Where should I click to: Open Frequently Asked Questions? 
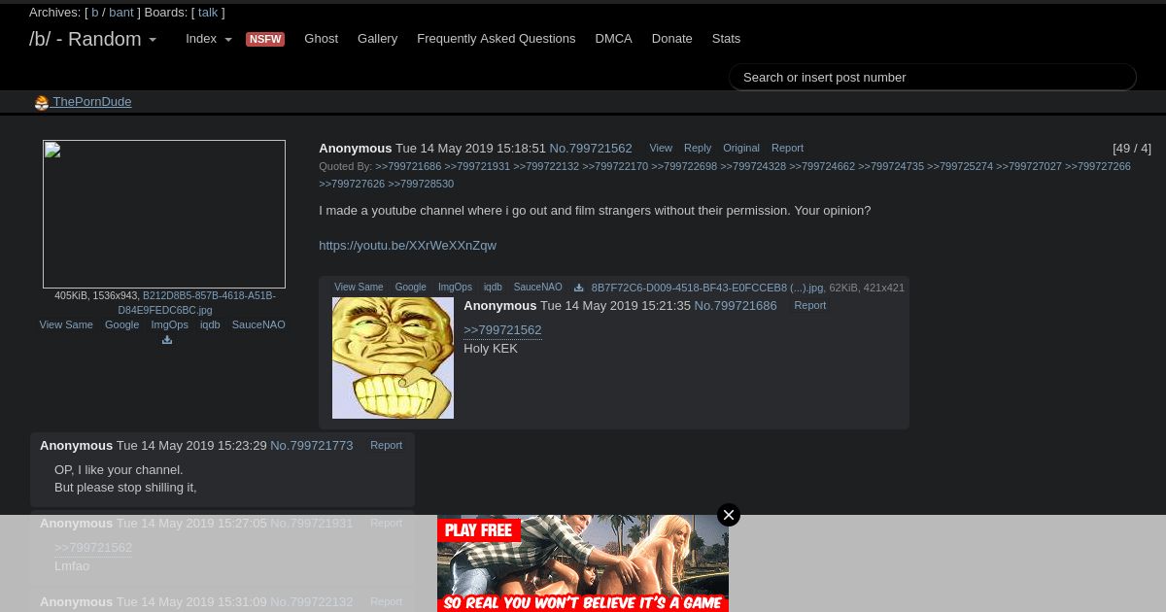[x=496, y=39]
